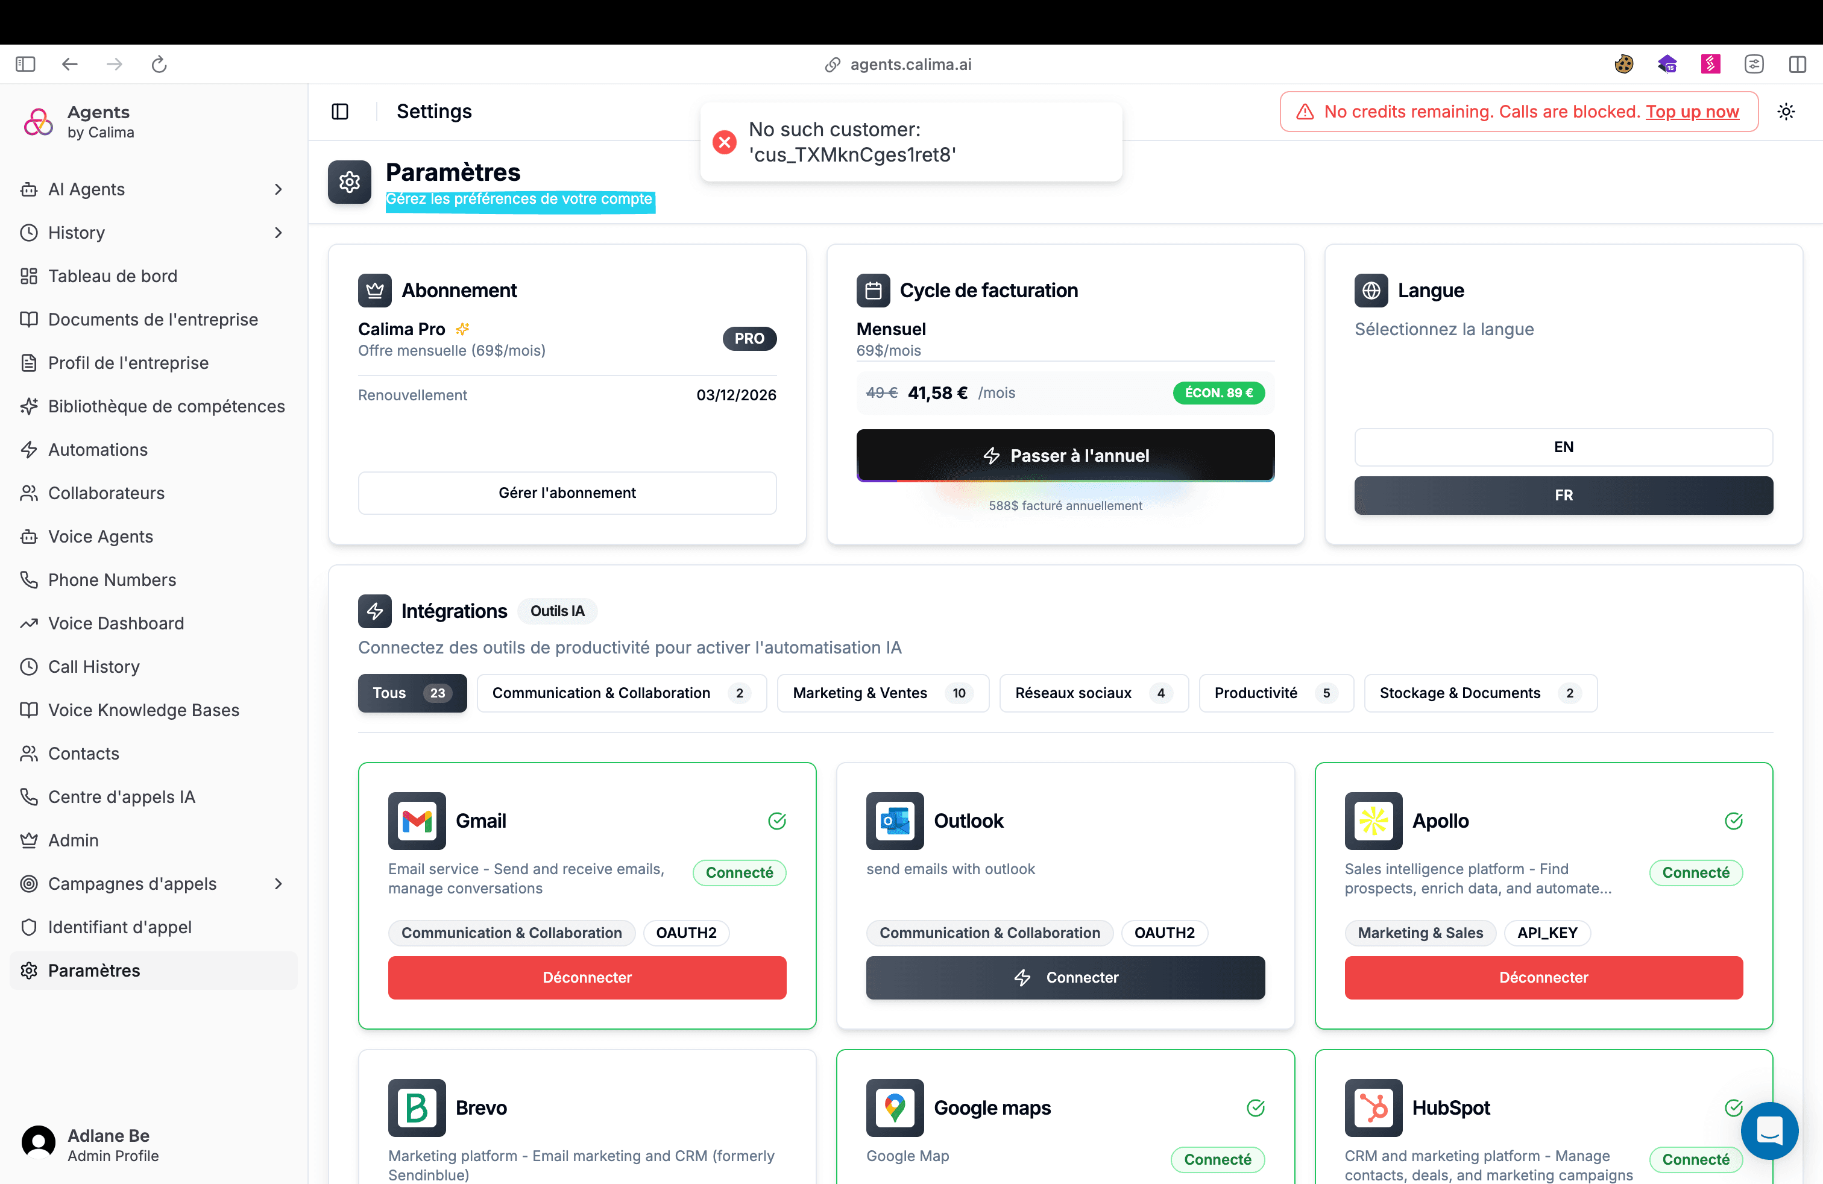Screen dimensions: 1823x1184
Task: Disconnect Apollo with Déconnecter button
Action: [x=1543, y=978]
